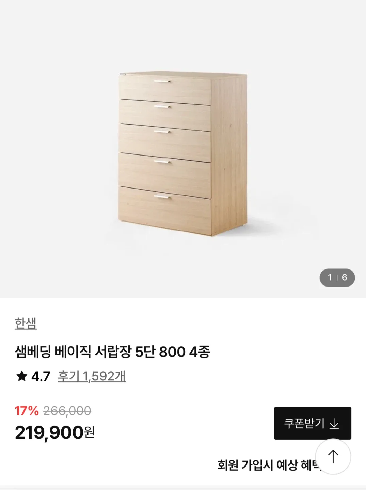This screenshot has height=490, width=366.
Task: Tap the 17% discount label
Action: click(x=27, y=411)
